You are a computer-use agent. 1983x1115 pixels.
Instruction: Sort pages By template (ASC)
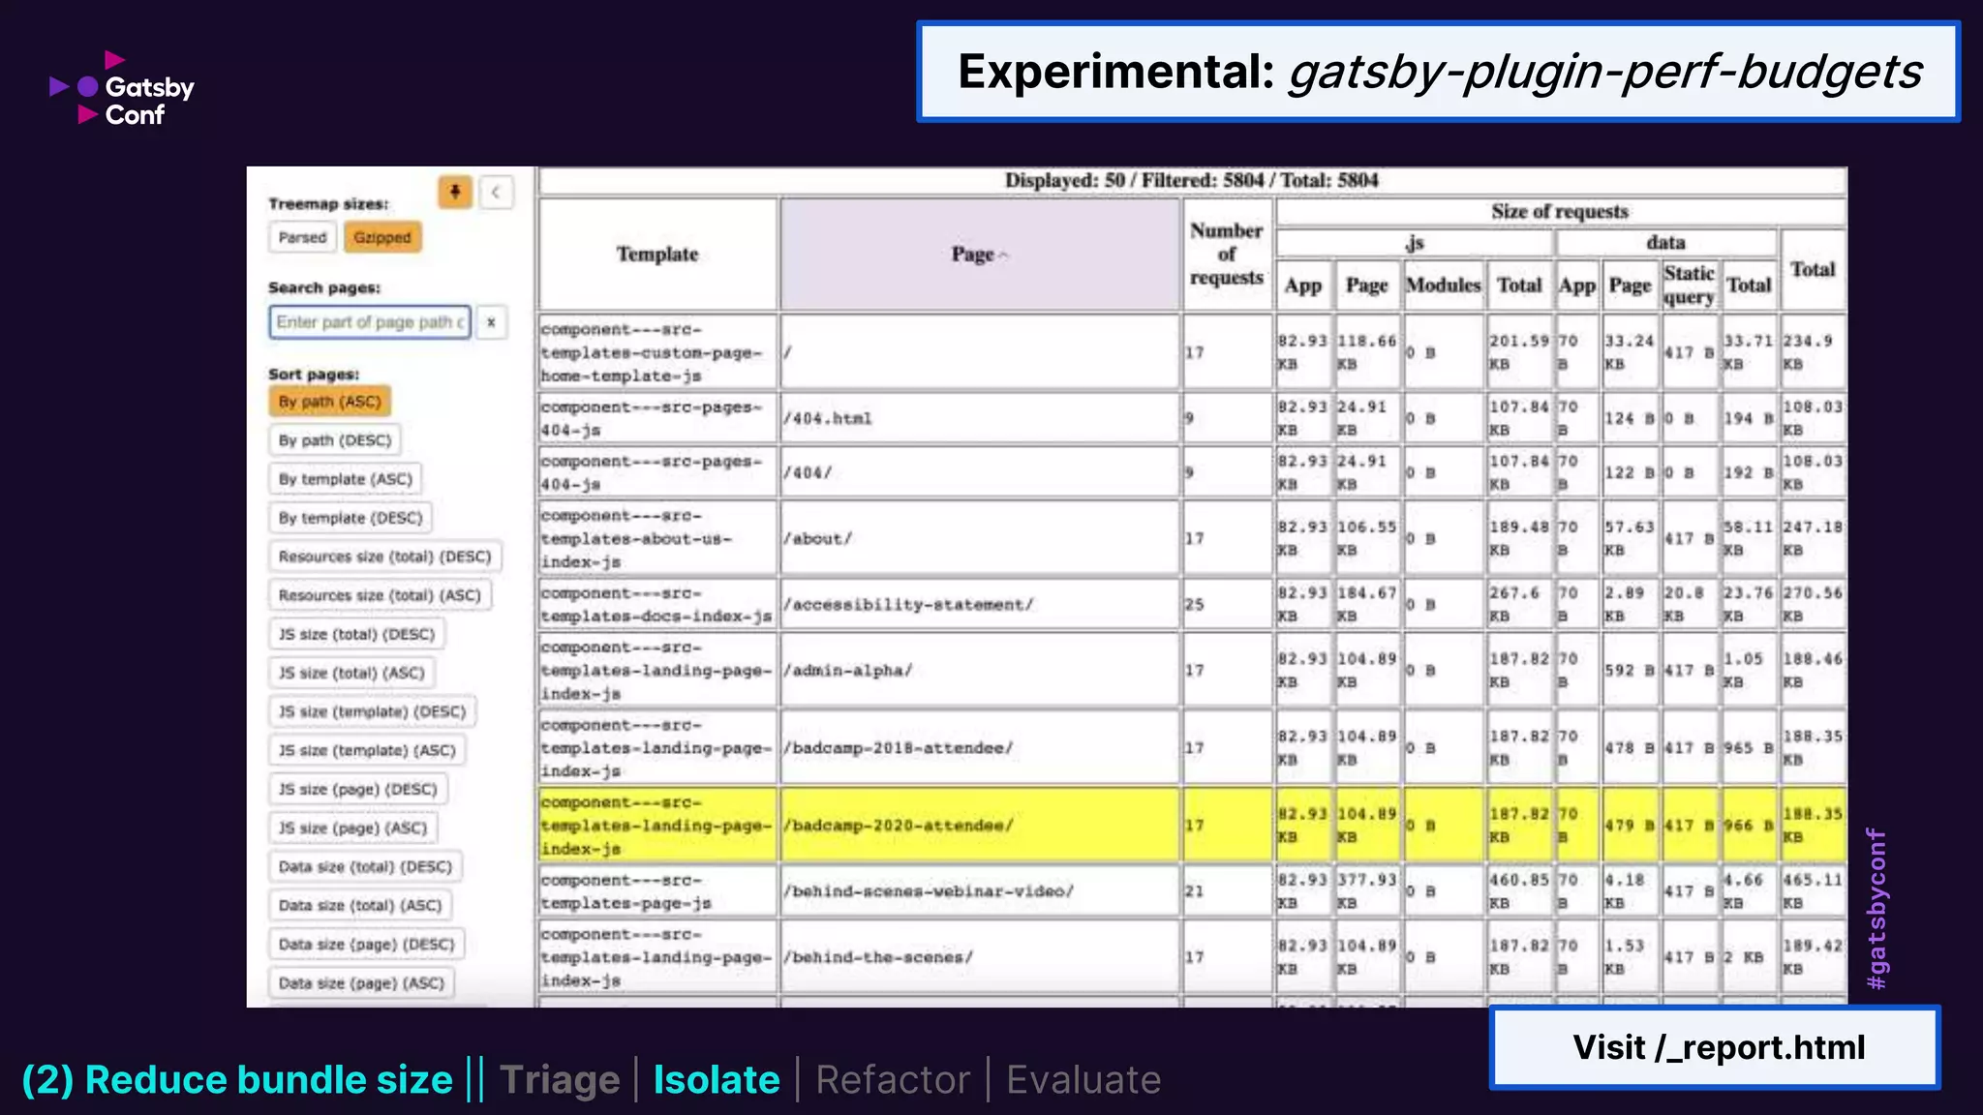pyautogui.click(x=345, y=479)
